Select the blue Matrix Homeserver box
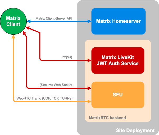 pyautogui.click(x=118, y=21)
